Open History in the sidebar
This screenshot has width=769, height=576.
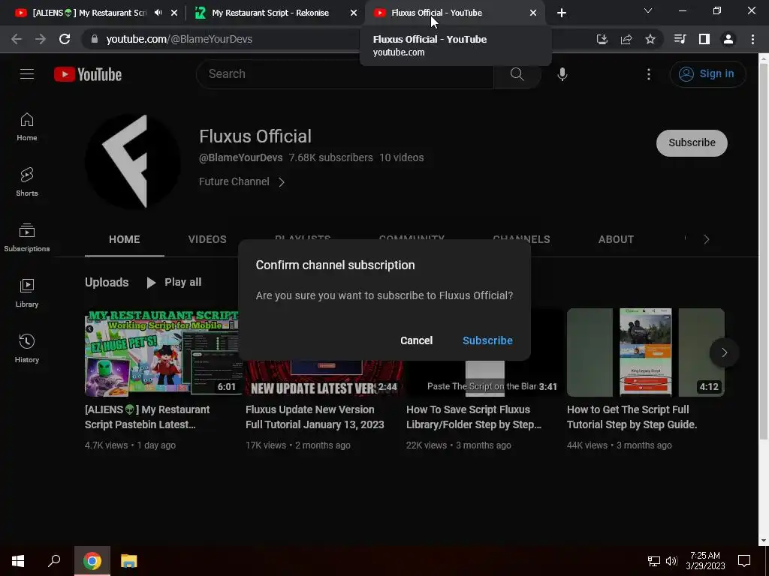point(27,348)
